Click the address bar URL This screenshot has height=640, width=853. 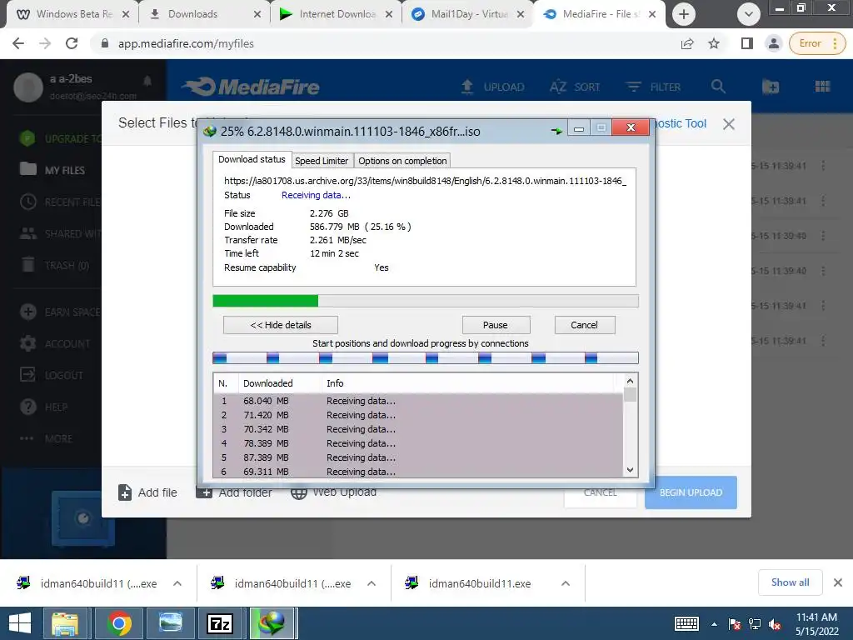click(186, 43)
